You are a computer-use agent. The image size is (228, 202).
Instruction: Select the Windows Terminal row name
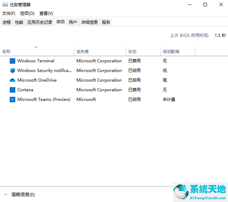point(36,61)
